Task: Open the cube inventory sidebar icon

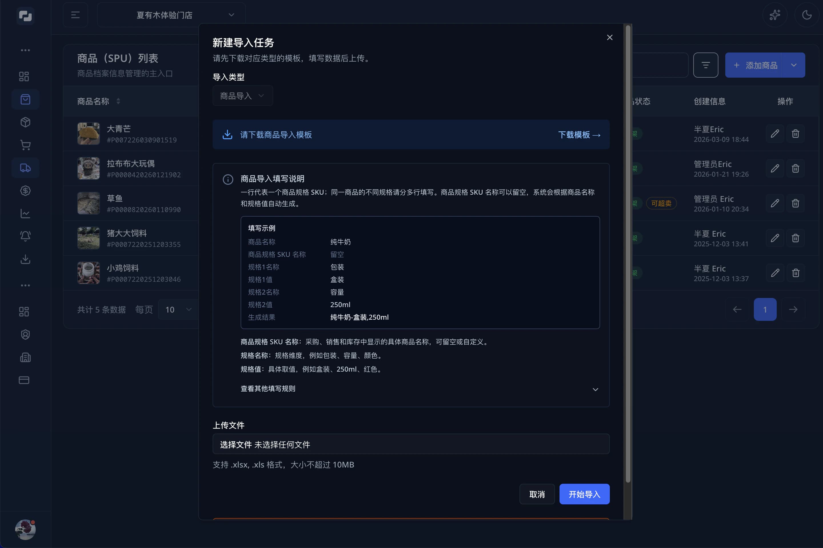Action: tap(25, 122)
